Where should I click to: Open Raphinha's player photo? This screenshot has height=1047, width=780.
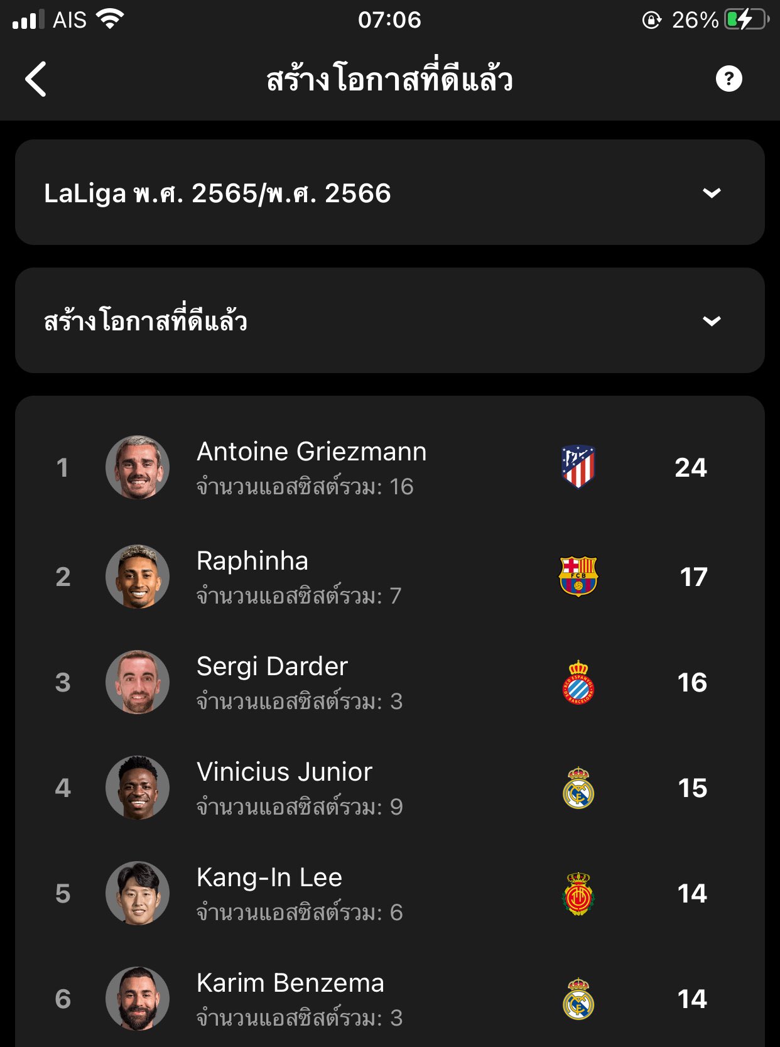(x=138, y=577)
